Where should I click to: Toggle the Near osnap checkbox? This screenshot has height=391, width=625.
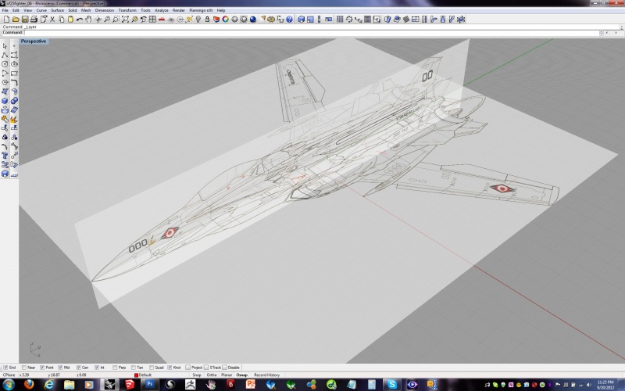tap(24, 368)
